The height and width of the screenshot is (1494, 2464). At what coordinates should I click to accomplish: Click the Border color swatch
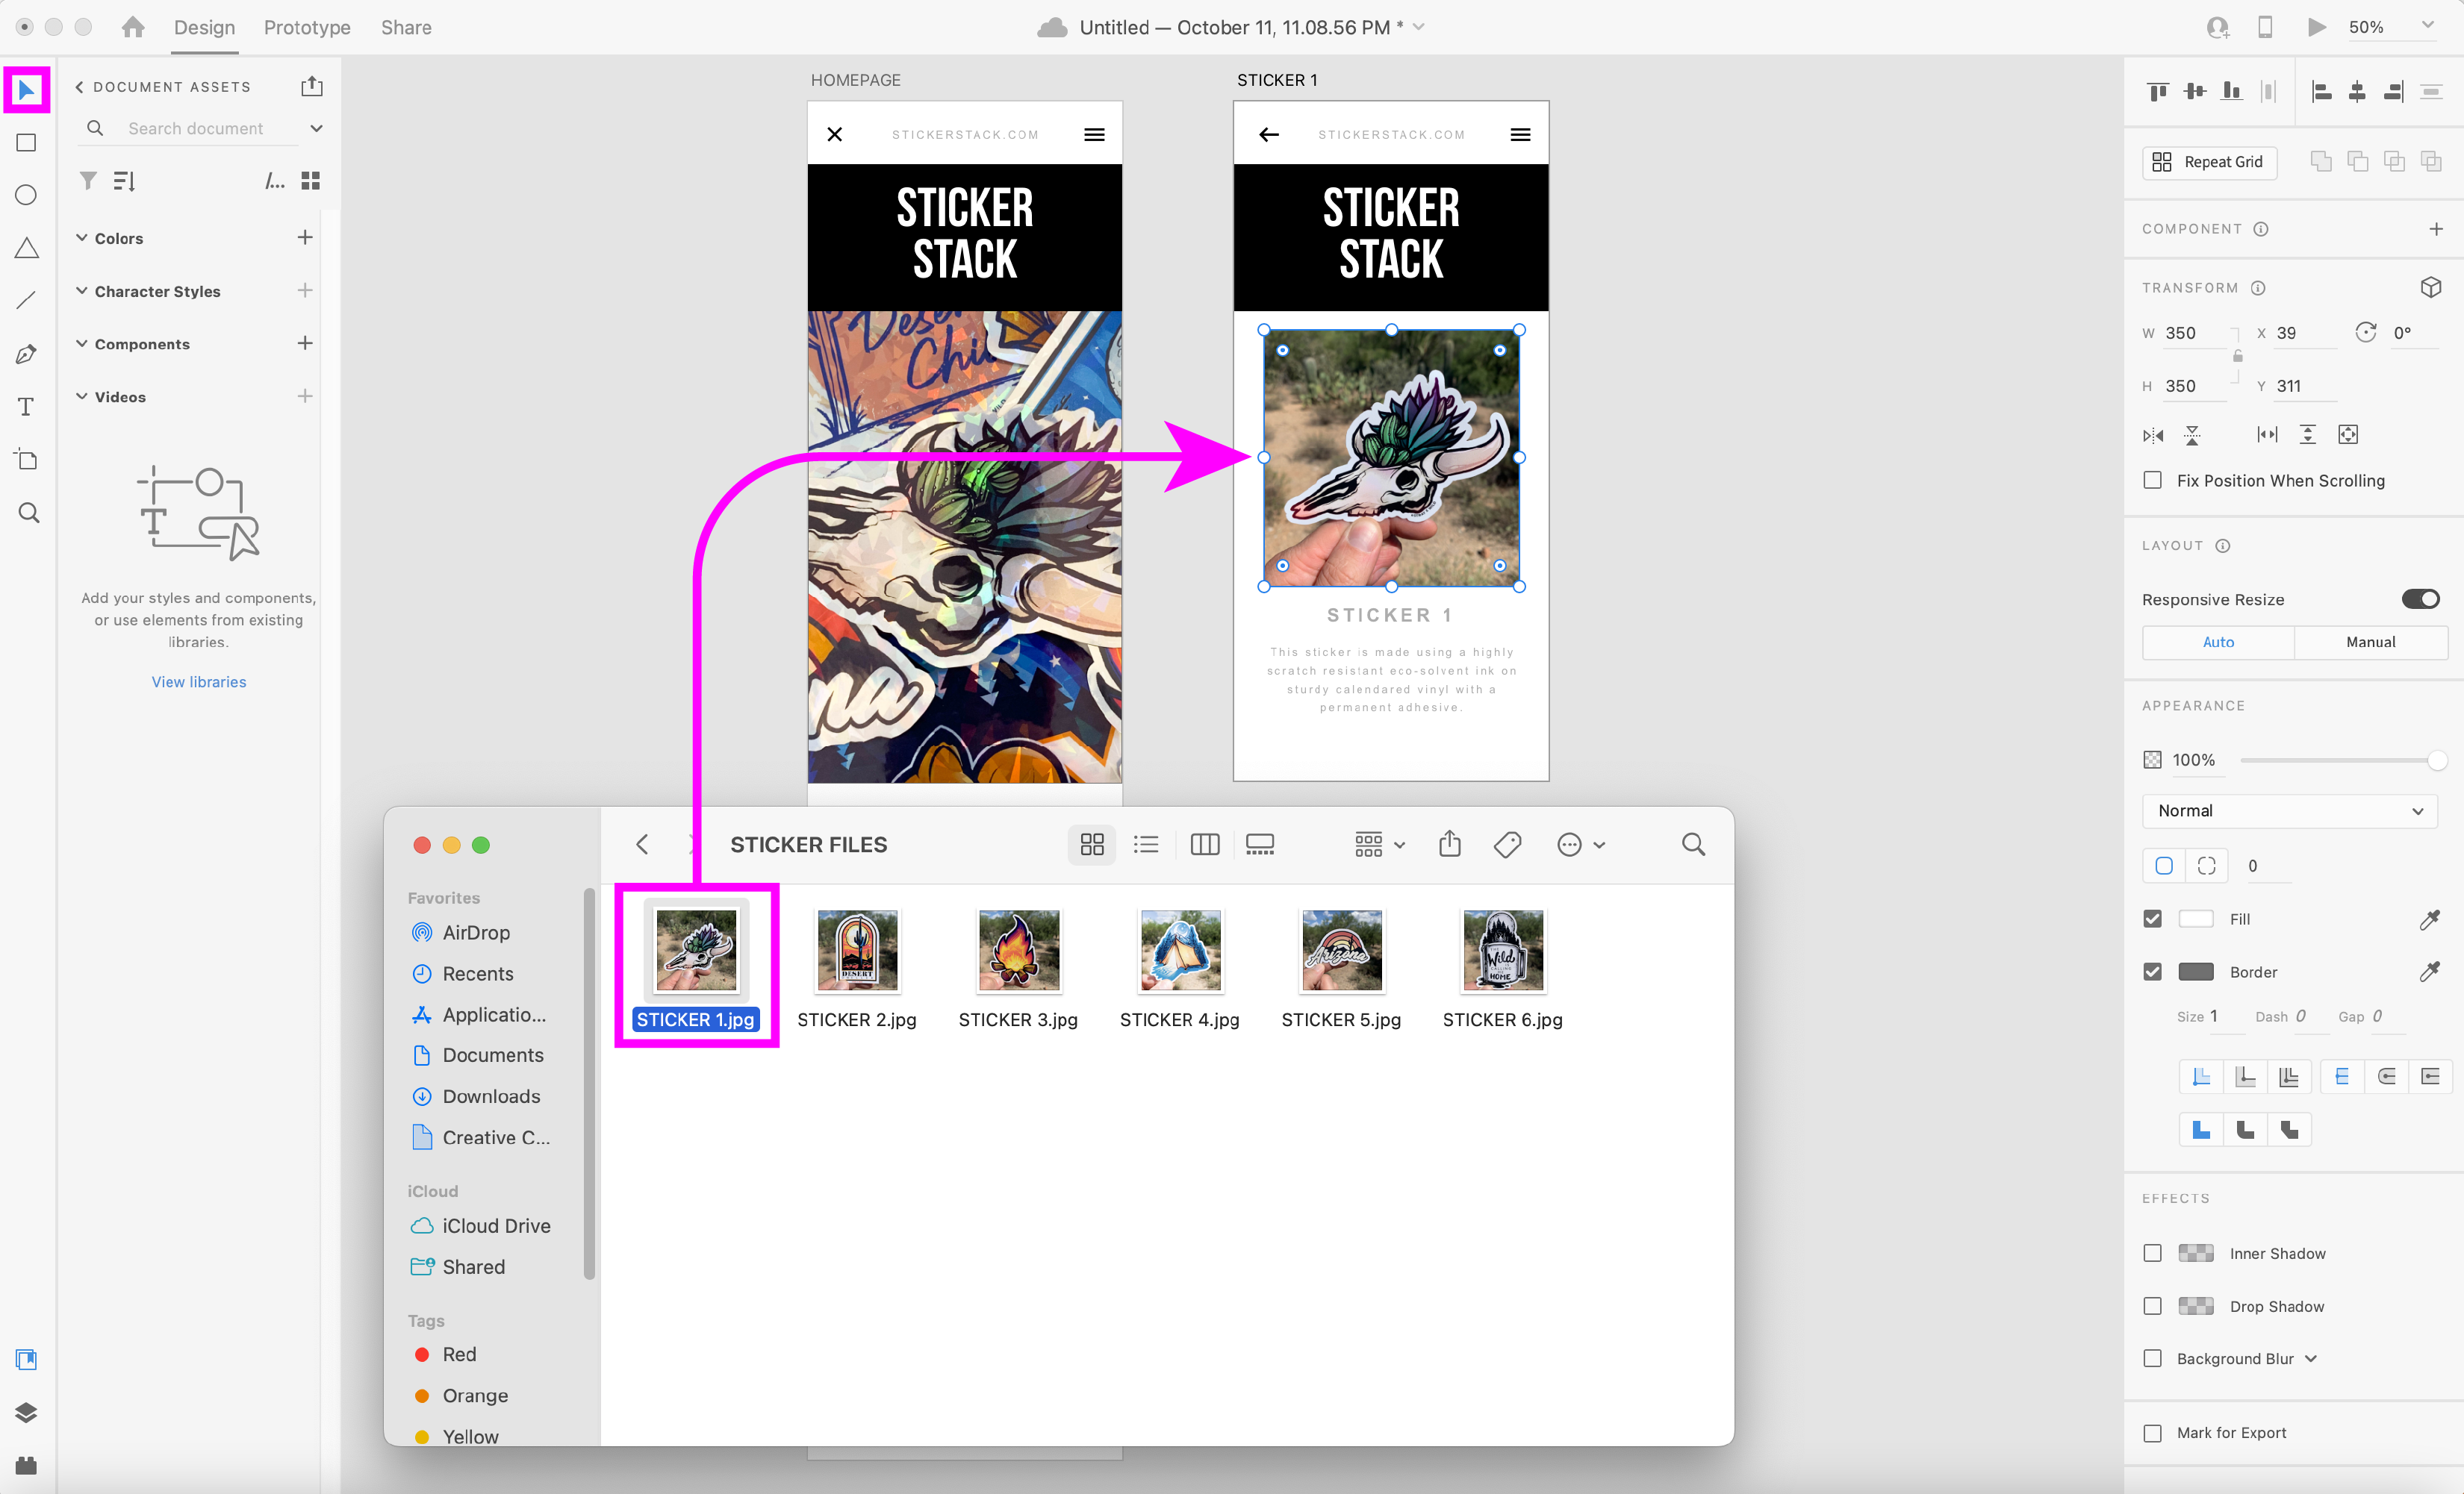2196,972
